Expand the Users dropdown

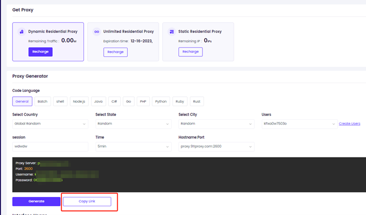300,124
